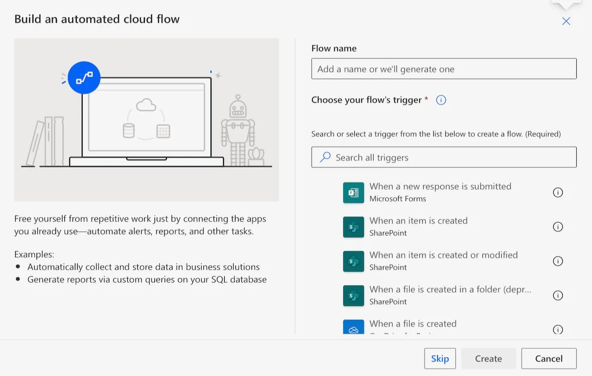
Task: Click the Create button
Action: click(x=488, y=358)
